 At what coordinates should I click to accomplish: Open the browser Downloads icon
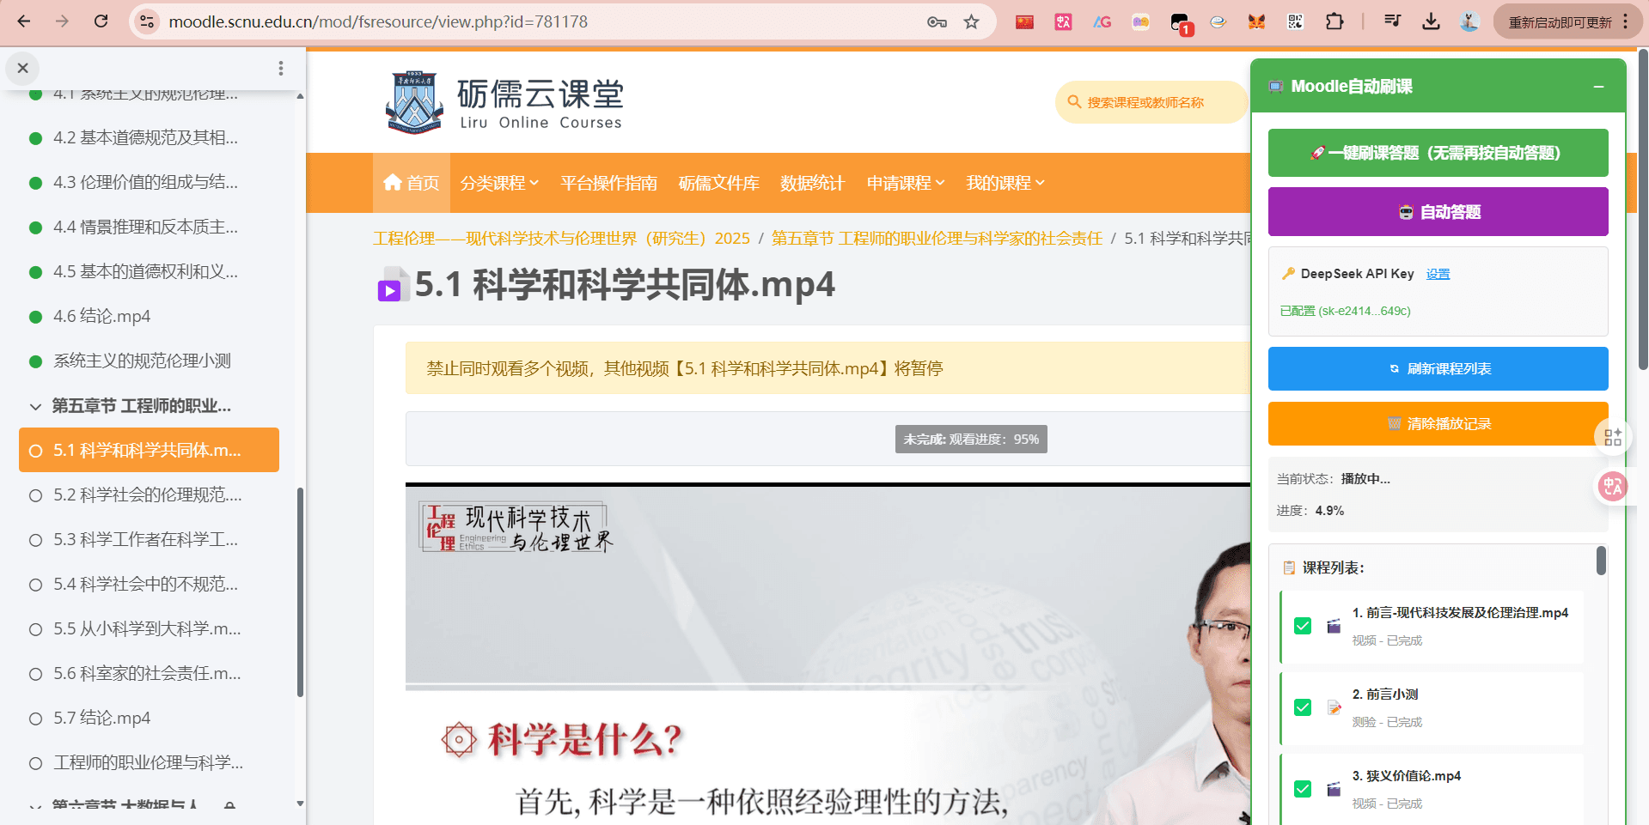[x=1431, y=21]
